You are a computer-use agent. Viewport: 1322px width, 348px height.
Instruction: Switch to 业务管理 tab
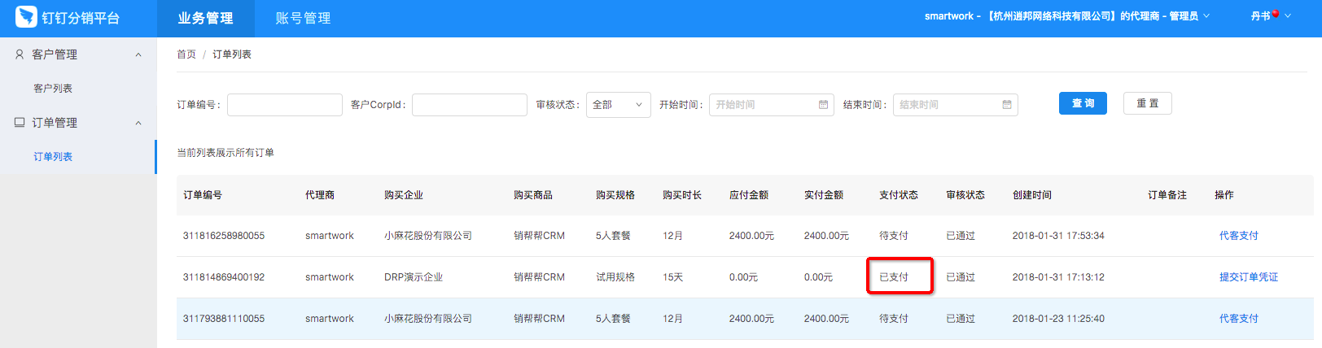(x=206, y=18)
